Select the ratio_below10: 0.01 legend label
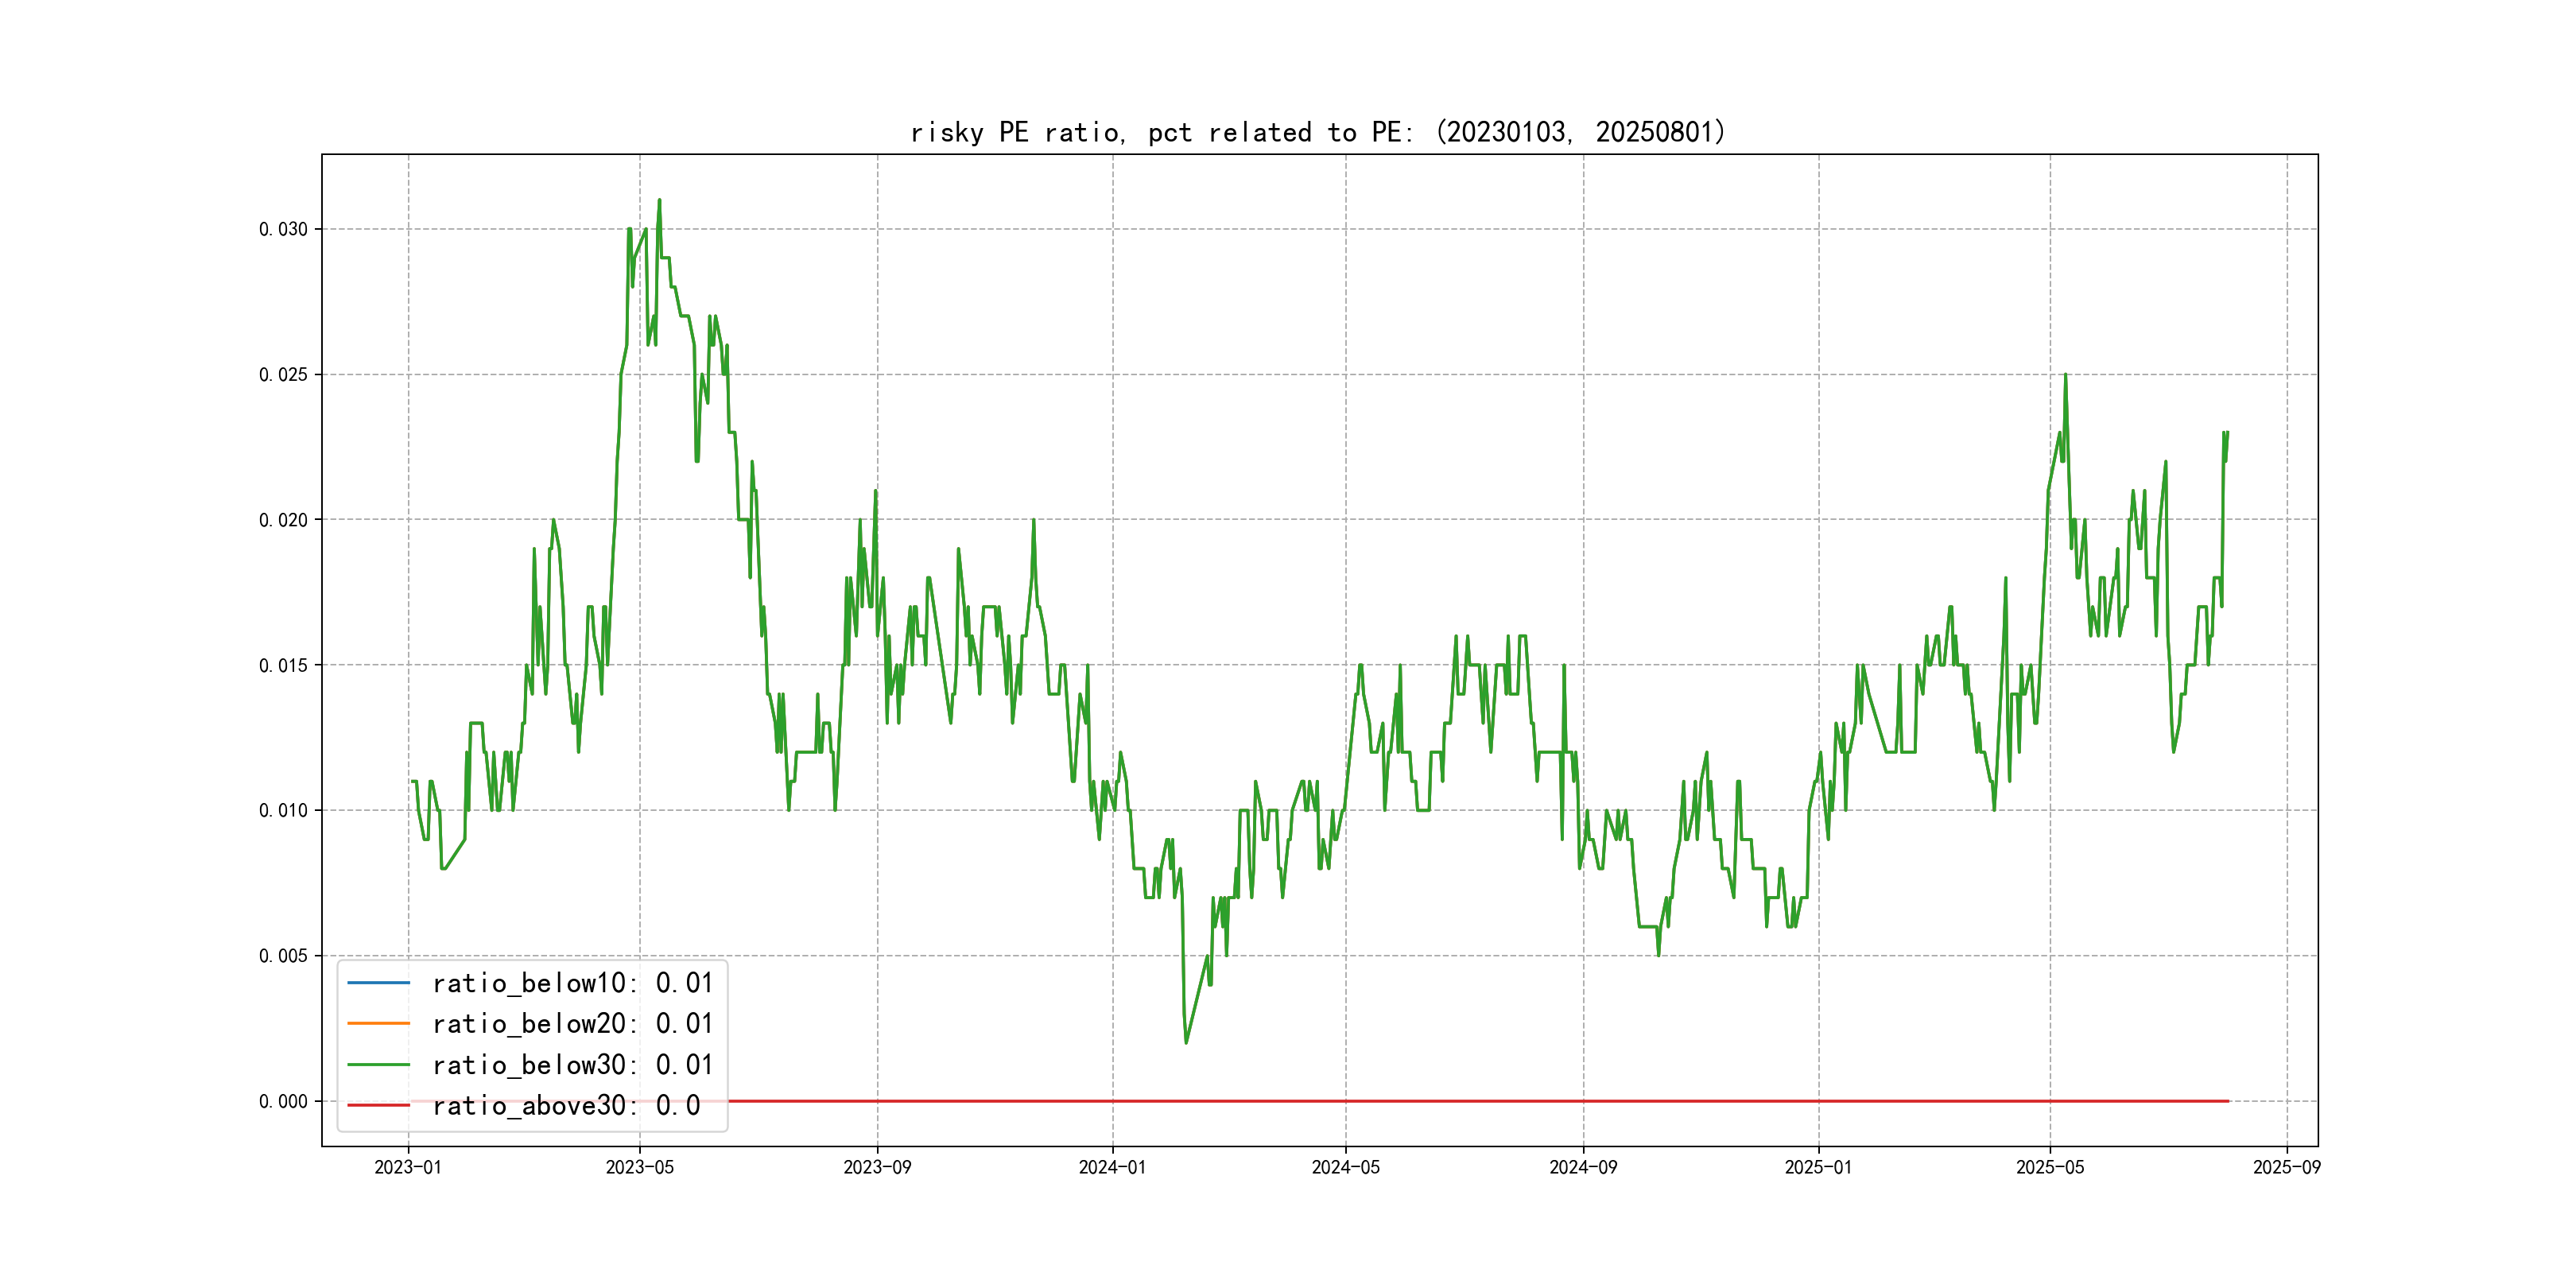Screen dimensions: 2576x1288 coord(572,983)
